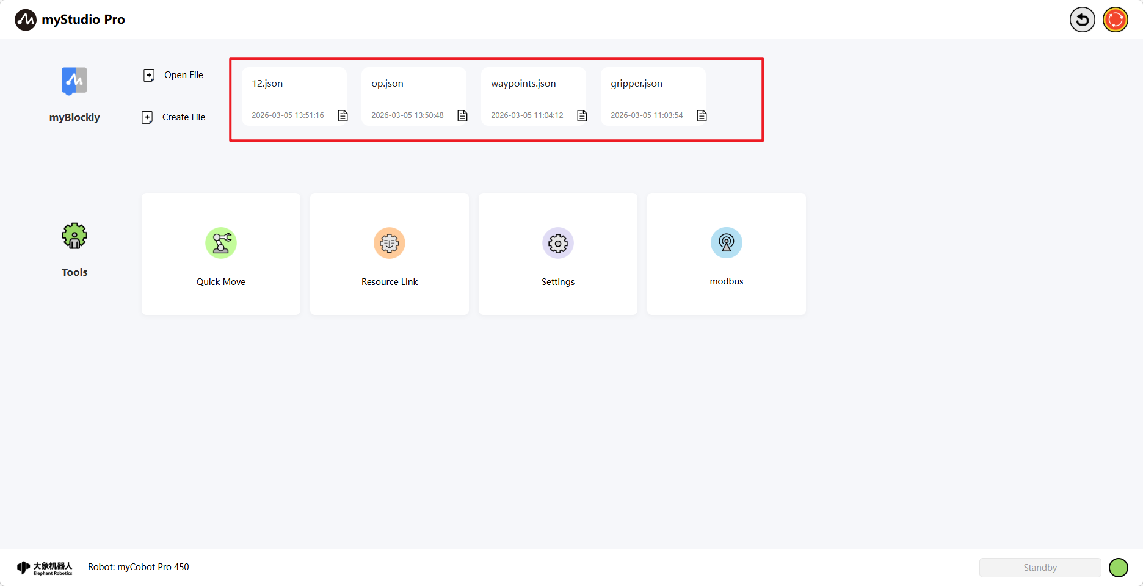Click the Standby status field
This screenshot has height=586, width=1143.
1040,568
